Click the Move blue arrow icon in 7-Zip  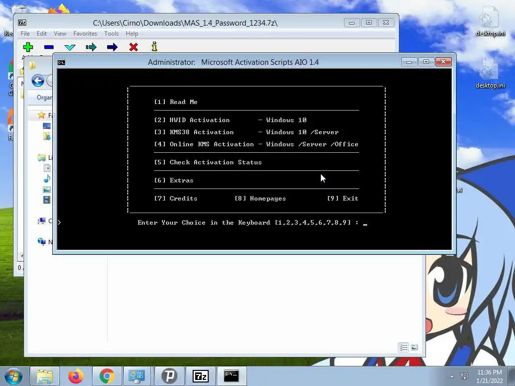112,47
